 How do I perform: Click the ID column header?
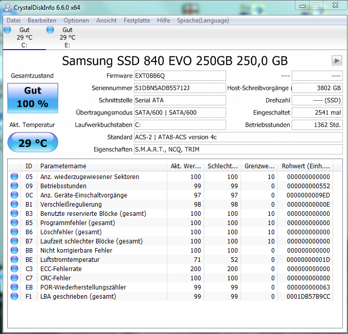pyautogui.click(x=29, y=166)
